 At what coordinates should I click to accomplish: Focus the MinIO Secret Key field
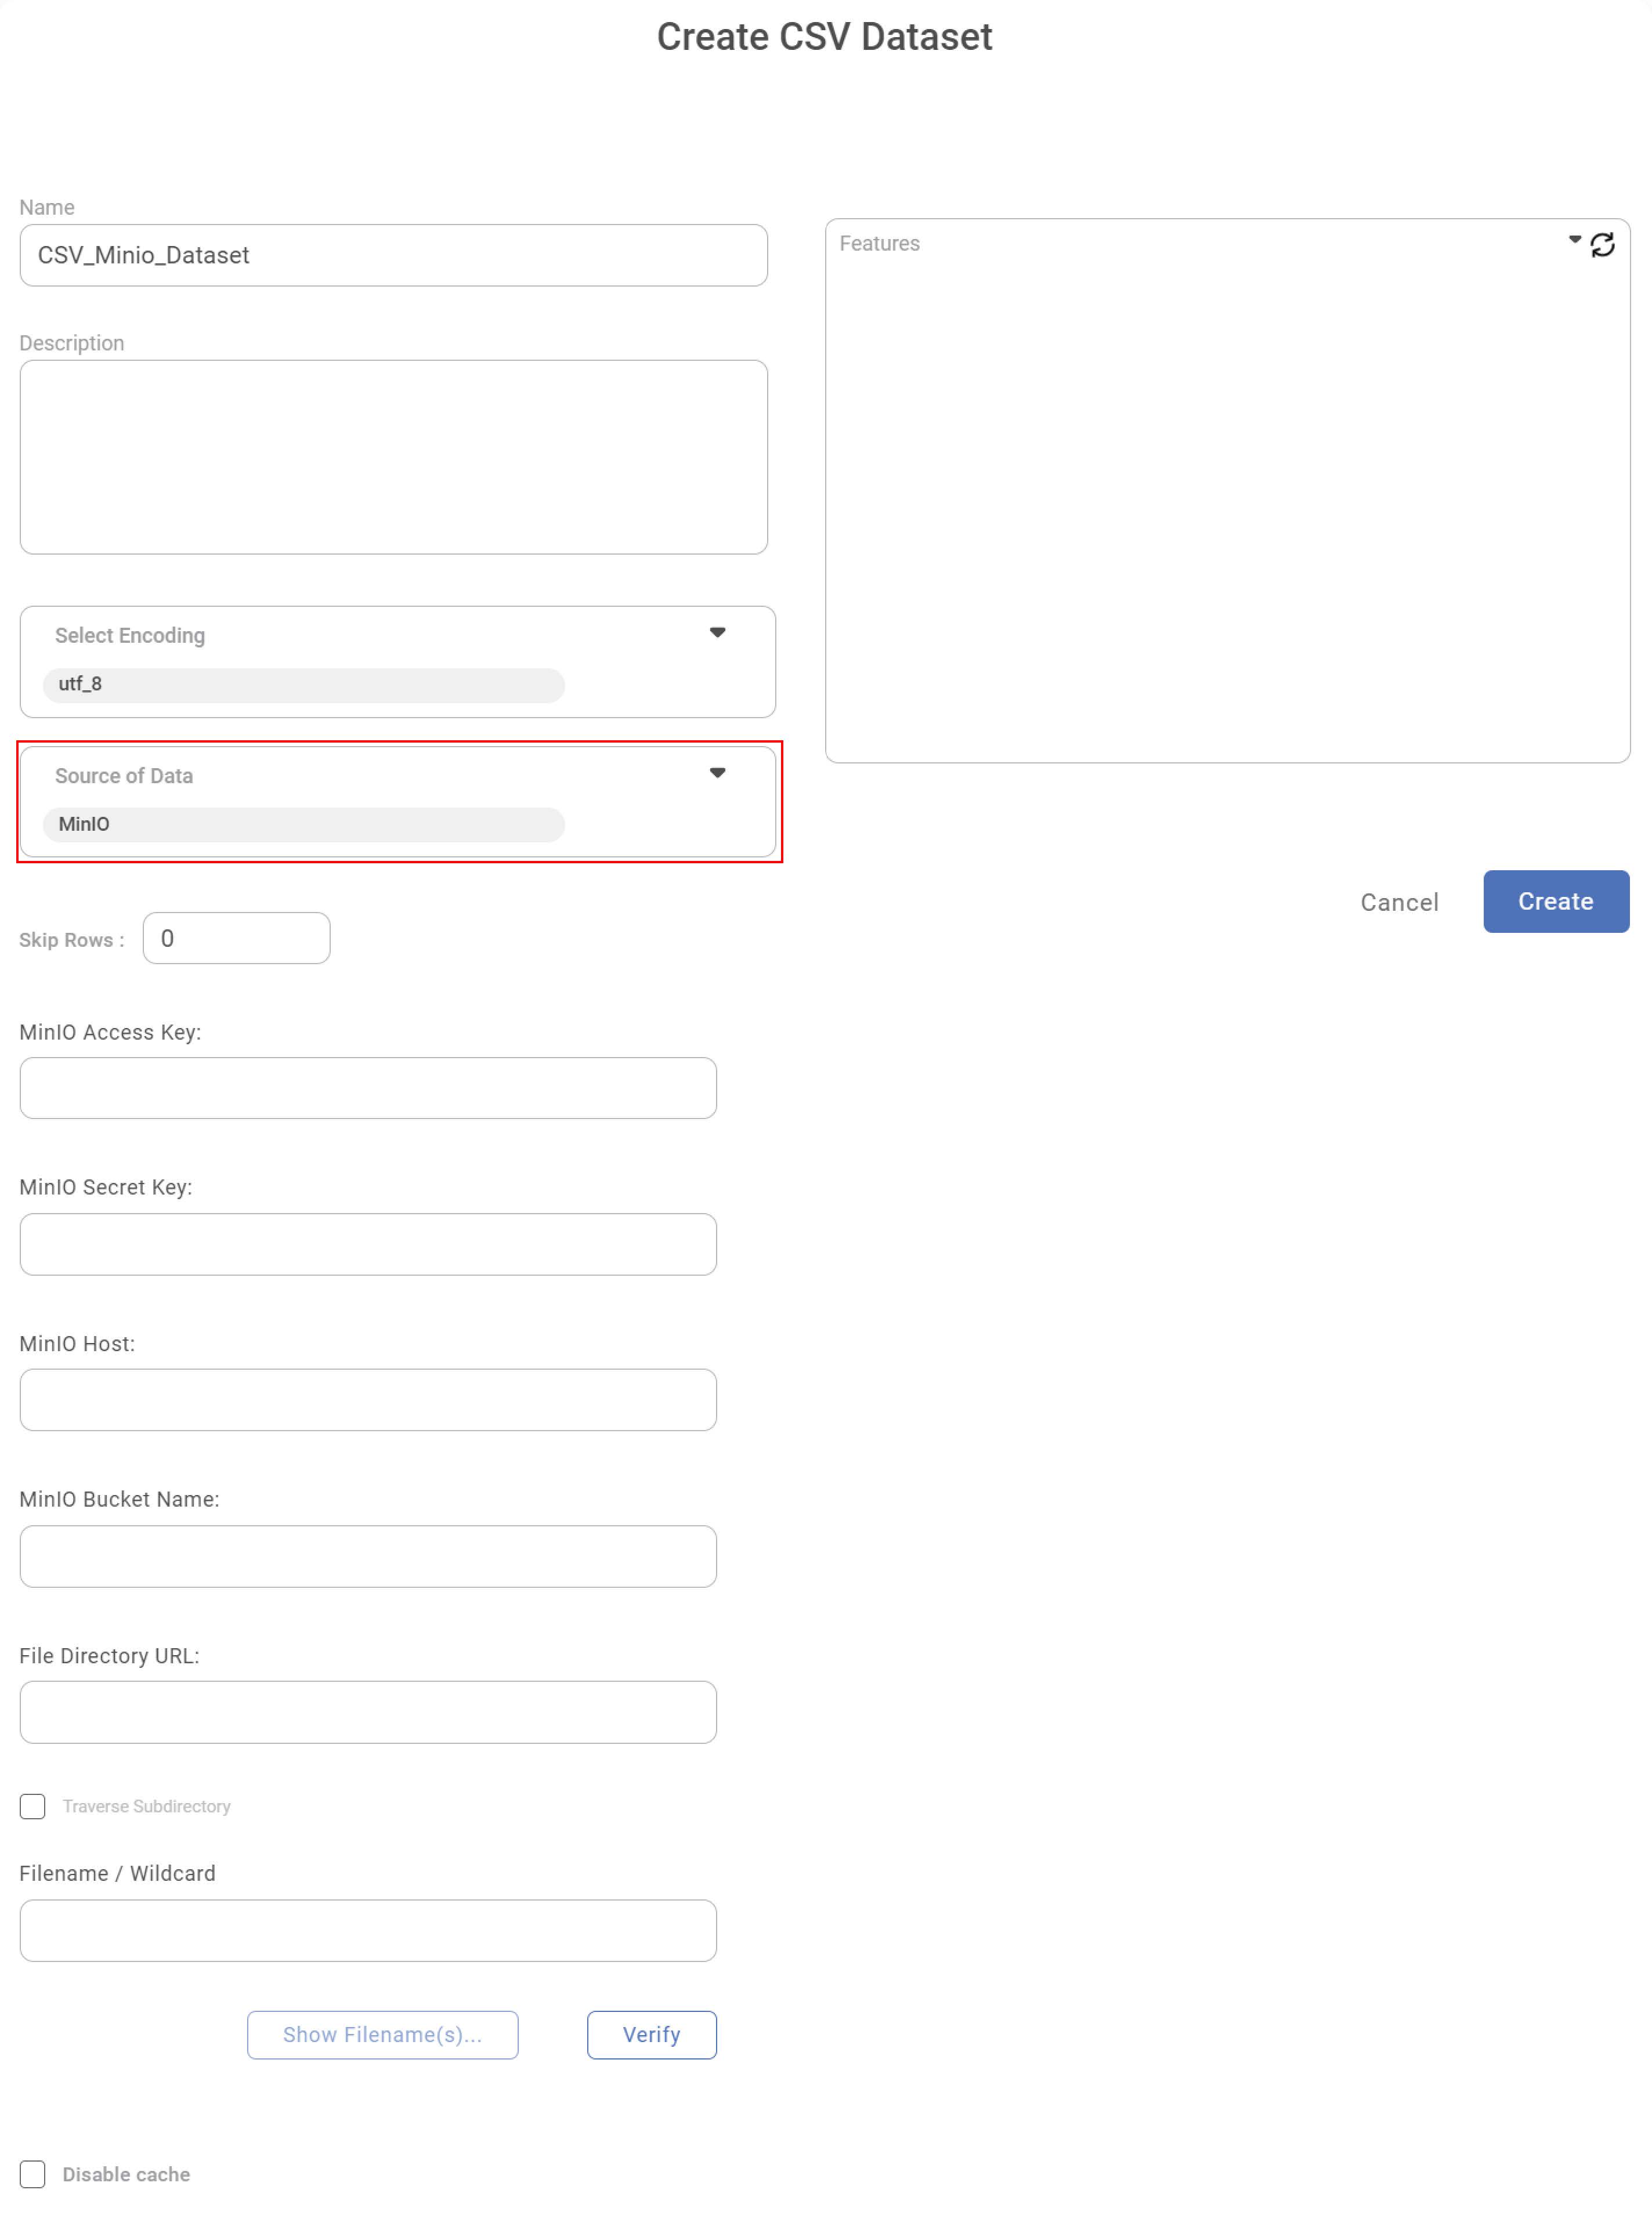pos(368,1244)
